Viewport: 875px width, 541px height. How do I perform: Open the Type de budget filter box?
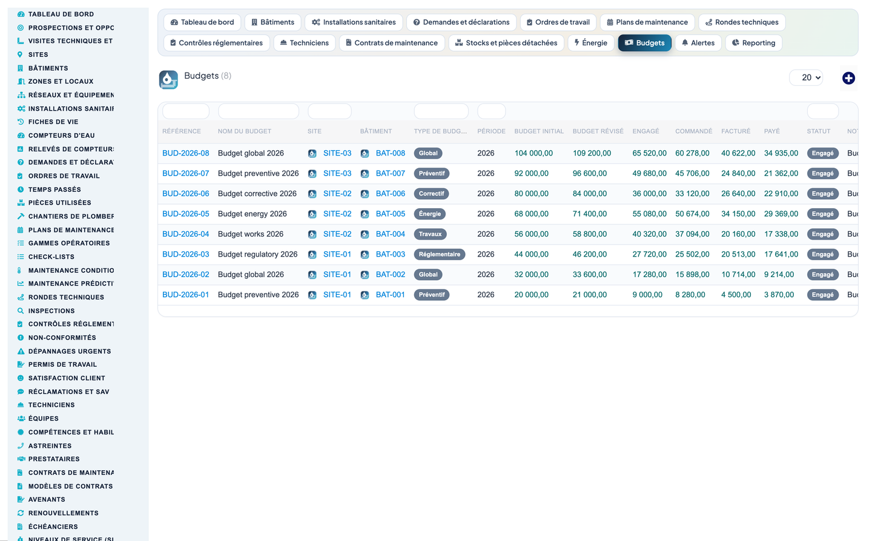[x=441, y=111]
